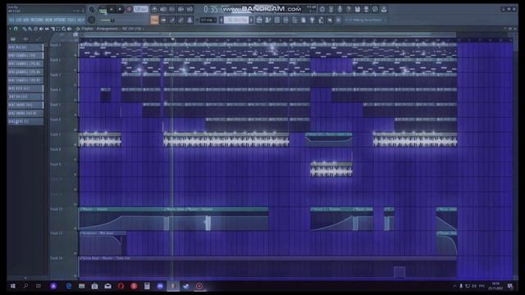
Task: Click the save project icon
Action: pos(358,9)
